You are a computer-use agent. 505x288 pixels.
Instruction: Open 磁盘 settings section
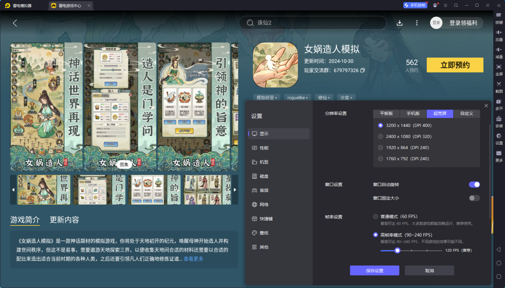tap(279, 176)
